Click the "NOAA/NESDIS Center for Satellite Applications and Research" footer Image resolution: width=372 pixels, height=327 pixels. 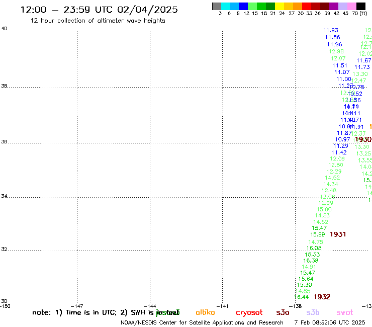point(202,322)
